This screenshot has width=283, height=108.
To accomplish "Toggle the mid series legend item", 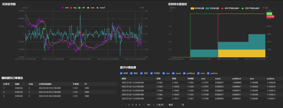I will [64, 8].
